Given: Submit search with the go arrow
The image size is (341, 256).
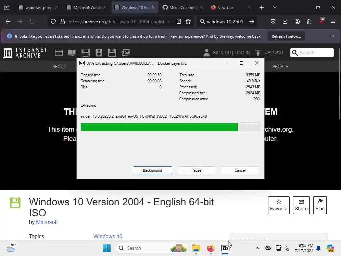Looking at the screenshot, I should point(252,22).
